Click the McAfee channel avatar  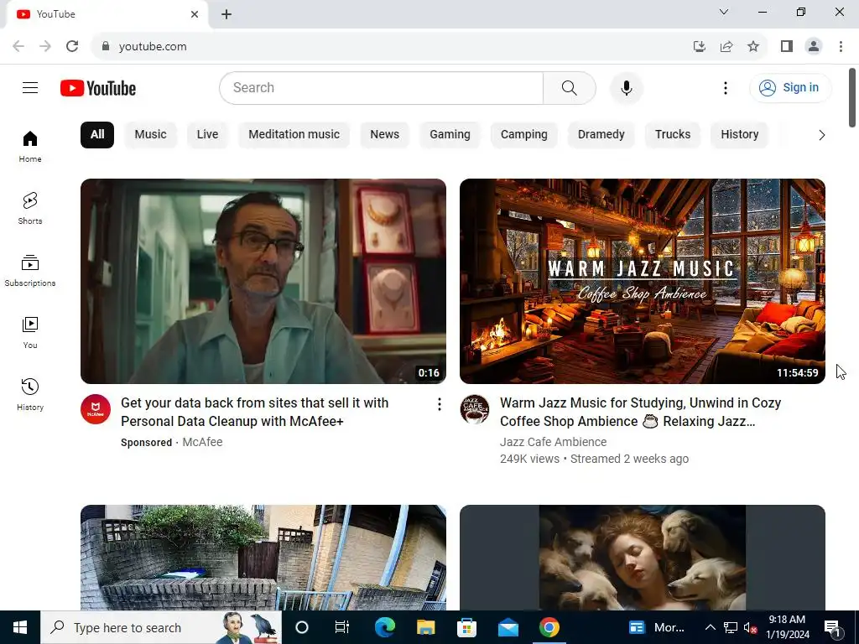tap(96, 409)
